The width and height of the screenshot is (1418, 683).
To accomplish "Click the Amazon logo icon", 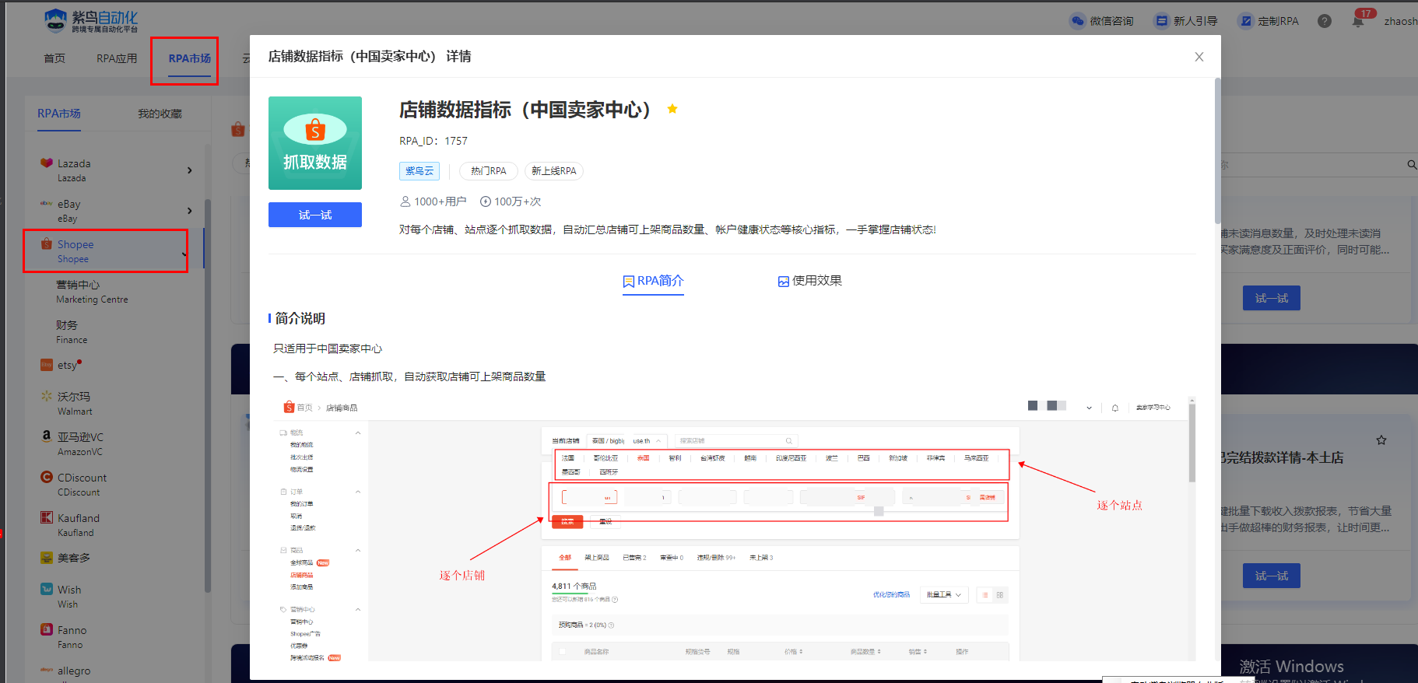I will [x=47, y=436].
